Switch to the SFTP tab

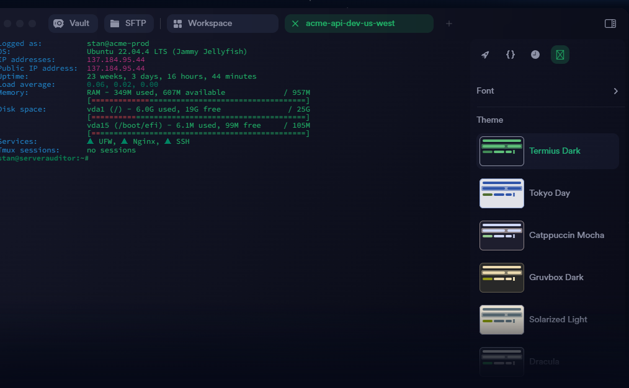(x=129, y=24)
